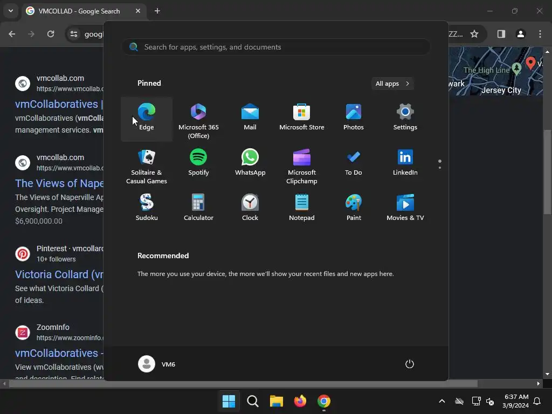The image size is (552, 414).
Task: Launch the LinkedIn app
Action: (405, 164)
